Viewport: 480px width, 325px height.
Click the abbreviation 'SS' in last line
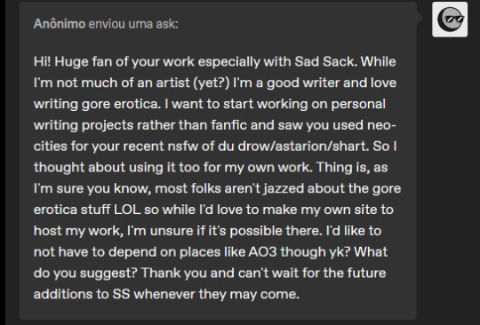coord(121,294)
